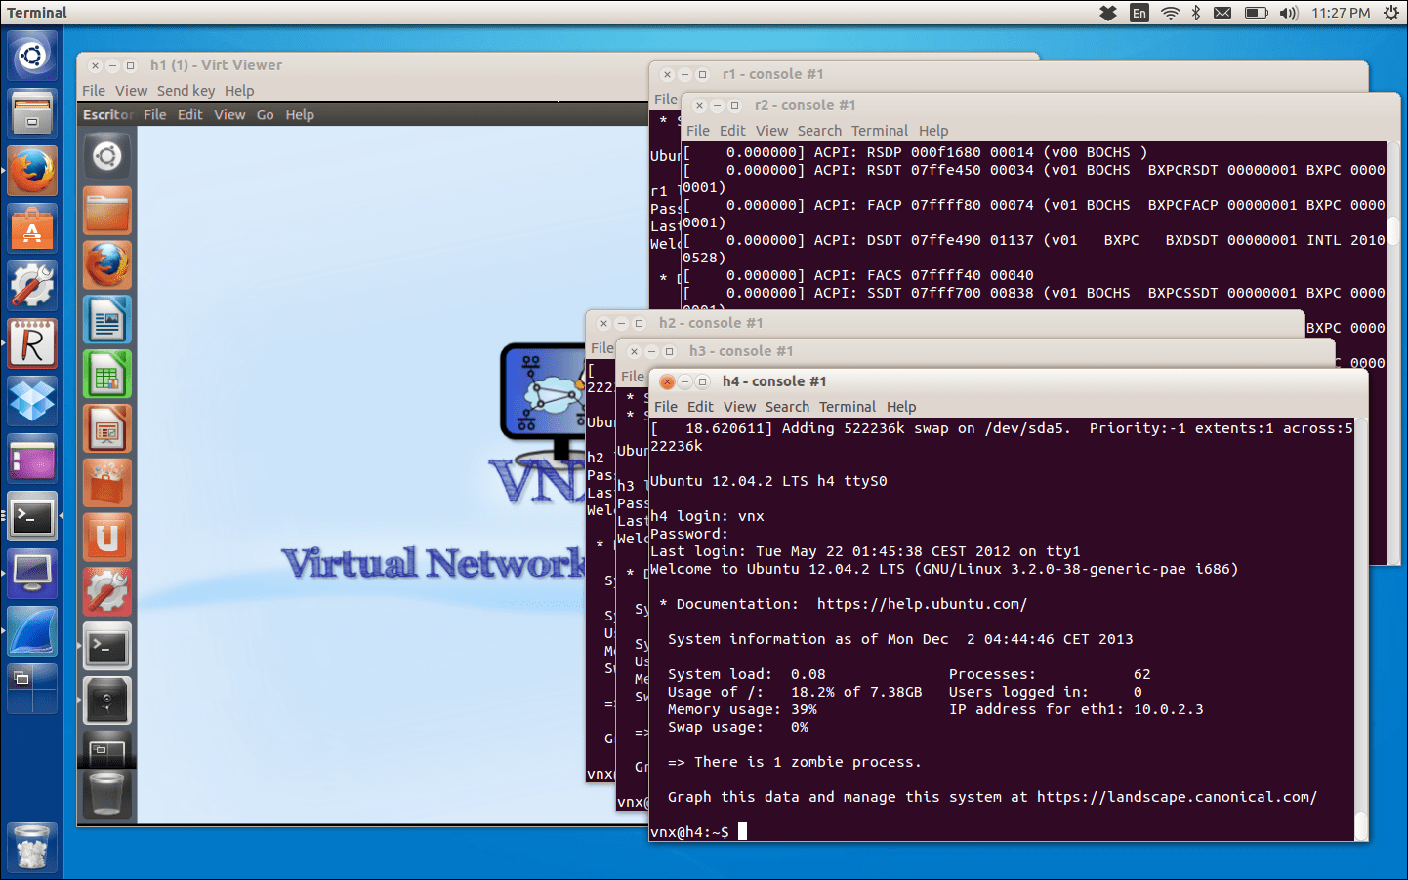The image size is (1408, 880).
Task: Open Ubuntu Dash home in outer launcher
Action: (x=32, y=56)
